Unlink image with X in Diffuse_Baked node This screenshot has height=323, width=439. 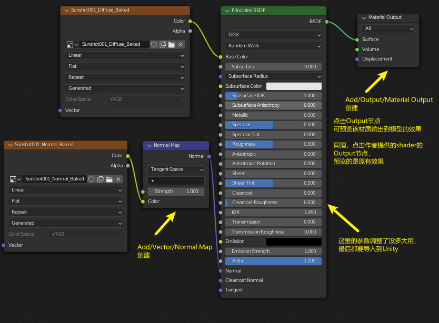point(180,45)
